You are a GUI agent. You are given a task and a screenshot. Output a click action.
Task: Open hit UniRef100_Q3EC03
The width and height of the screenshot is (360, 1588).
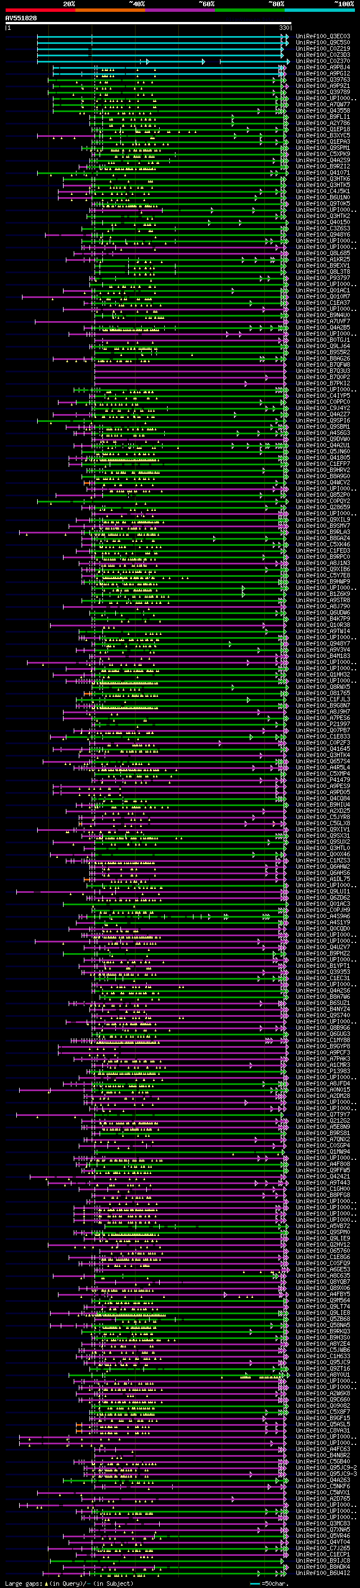tap(323, 37)
